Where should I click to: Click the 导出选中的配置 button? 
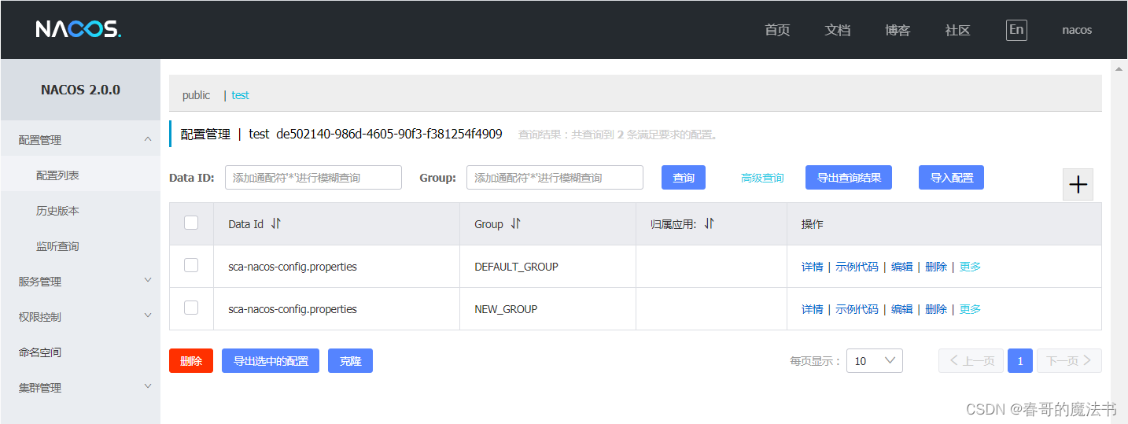pyautogui.click(x=271, y=361)
